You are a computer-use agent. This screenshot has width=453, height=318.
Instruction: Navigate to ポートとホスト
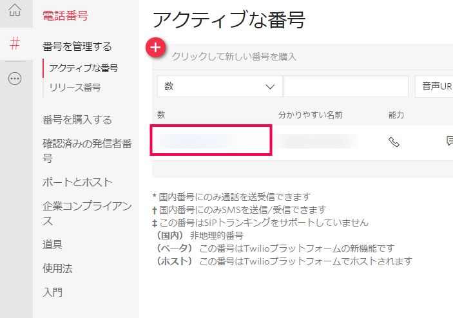tap(77, 182)
